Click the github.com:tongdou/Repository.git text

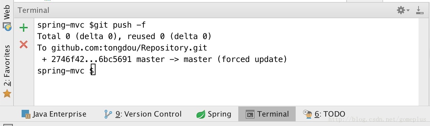pyautogui.click(x=129, y=48)
